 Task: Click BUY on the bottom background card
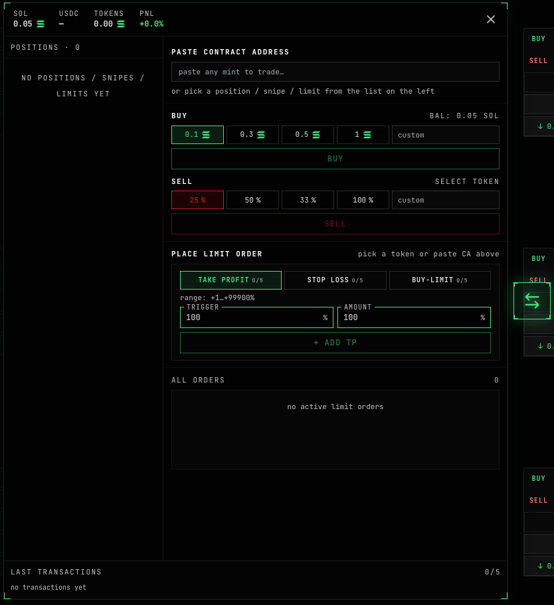coord(538,478)
